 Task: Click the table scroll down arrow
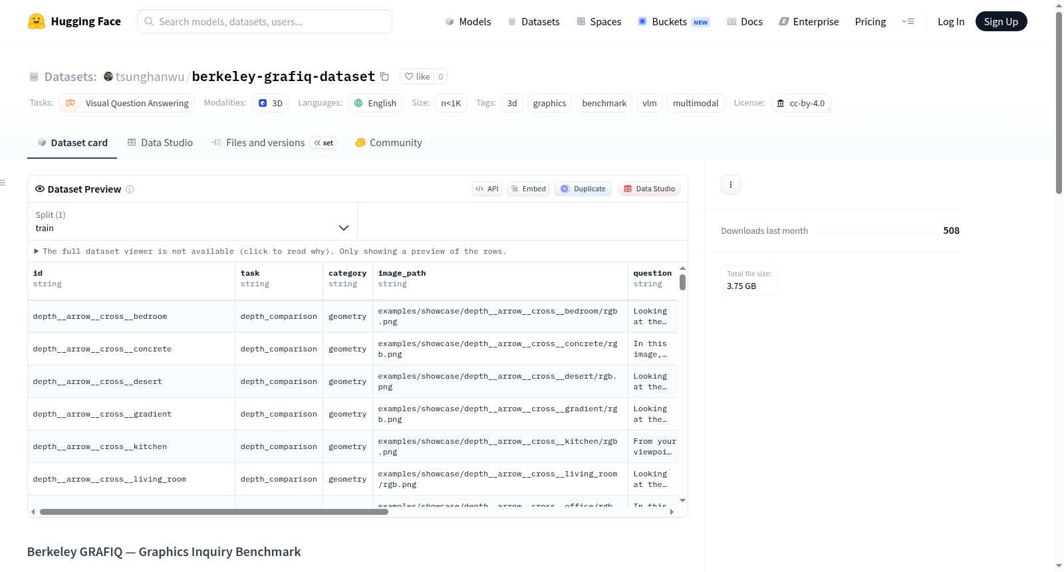(x=682, y=500)
